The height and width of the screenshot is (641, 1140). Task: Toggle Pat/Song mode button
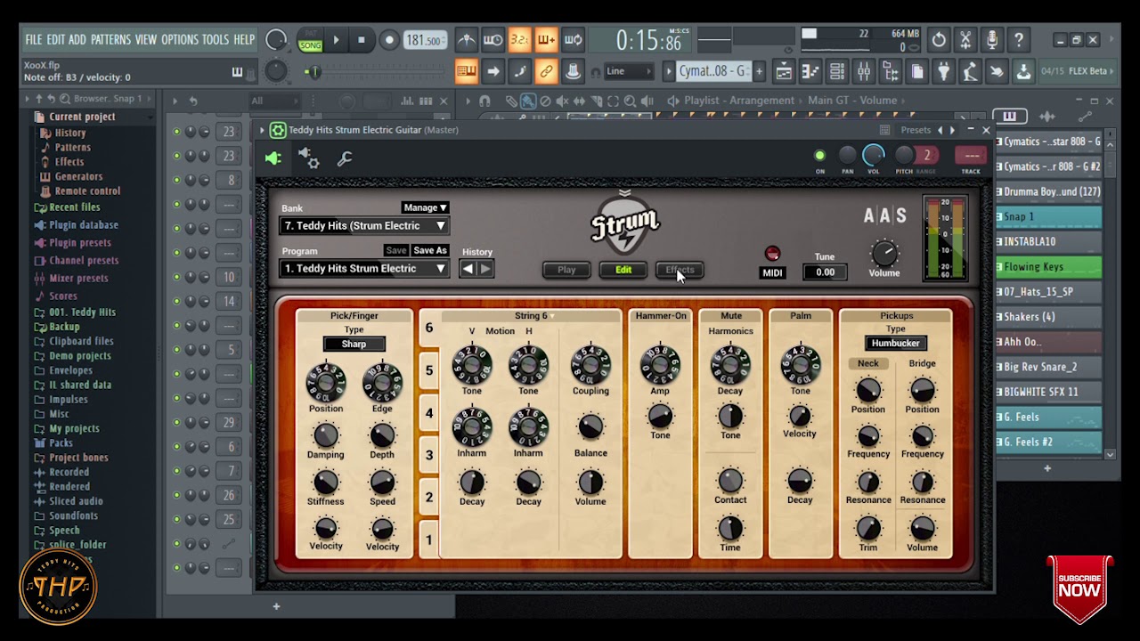[310, 40]
